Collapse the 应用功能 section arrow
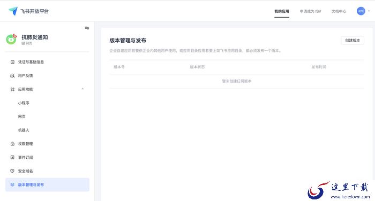The image size is (375, 201). point(82,89)
